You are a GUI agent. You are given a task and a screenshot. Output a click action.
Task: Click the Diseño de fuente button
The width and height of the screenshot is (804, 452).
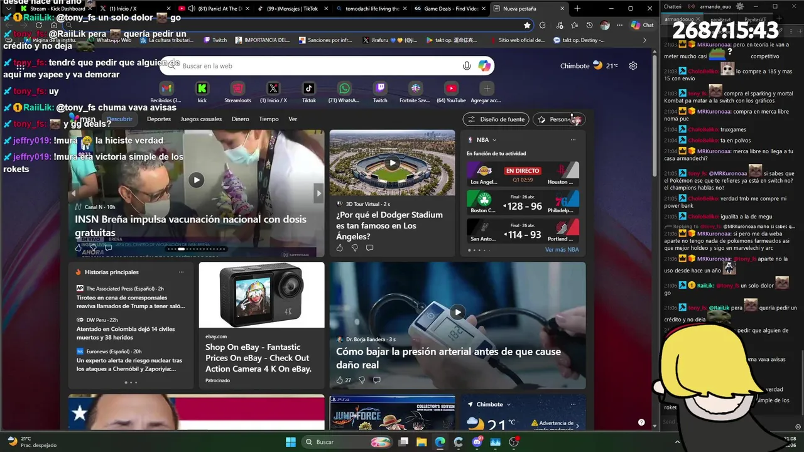[496, 119]
